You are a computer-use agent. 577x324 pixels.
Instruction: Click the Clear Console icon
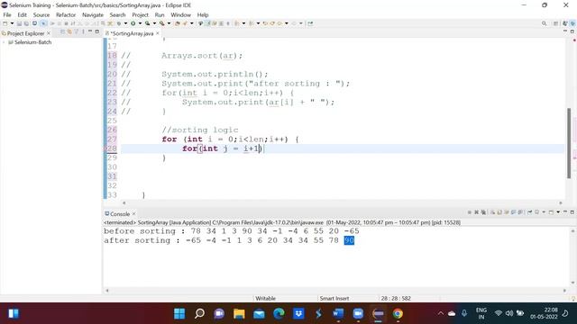point(492,212)
